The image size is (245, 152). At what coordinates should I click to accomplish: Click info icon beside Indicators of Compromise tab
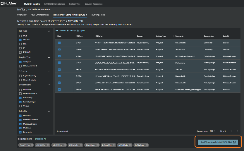click(86, 15)
